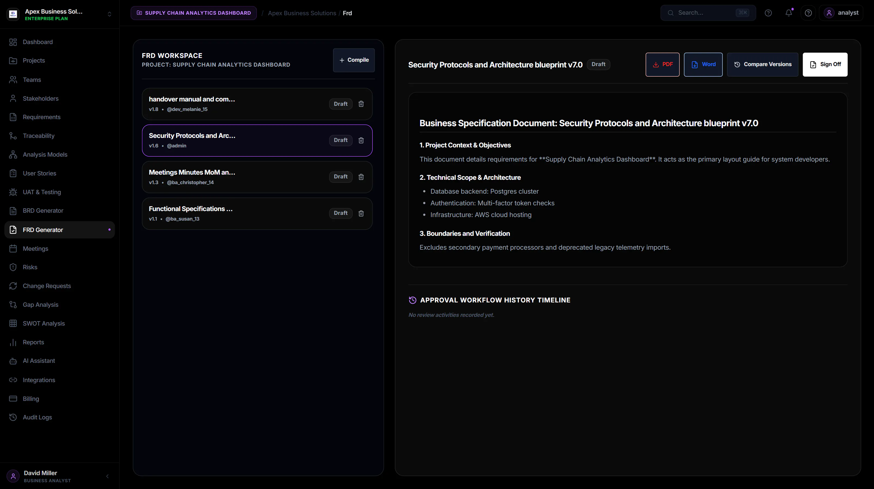Delete the Functional Specifications document
This screenshot has width=874, height=489.
(x=361, y=213)
